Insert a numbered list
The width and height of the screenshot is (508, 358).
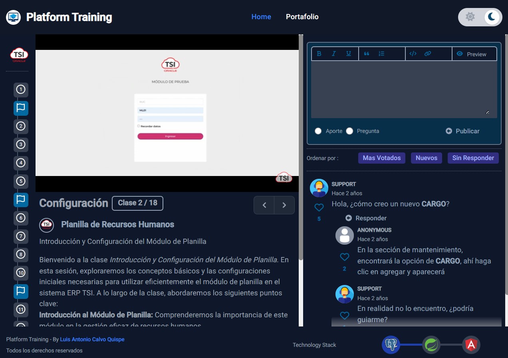pyautogui.click(x=381, y=54)
